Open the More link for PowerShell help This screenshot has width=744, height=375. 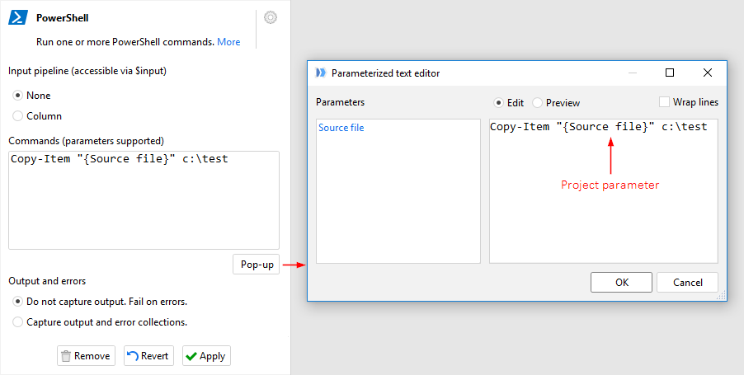tap(228, 42)
